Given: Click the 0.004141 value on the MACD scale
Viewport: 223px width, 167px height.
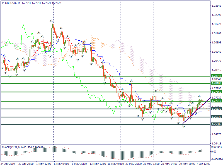Looking at the screenshot, I should click(216, 147).
